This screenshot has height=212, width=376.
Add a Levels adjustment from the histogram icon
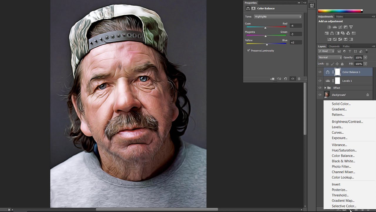click(x=335, y=27)
